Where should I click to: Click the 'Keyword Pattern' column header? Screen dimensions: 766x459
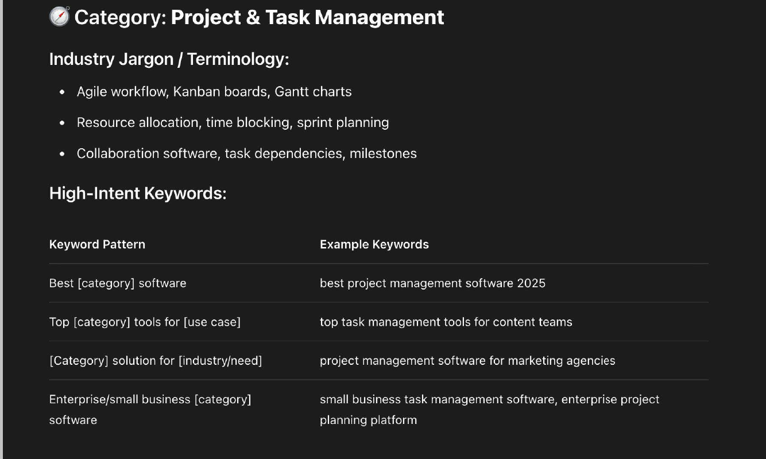(x=97, y=244)
